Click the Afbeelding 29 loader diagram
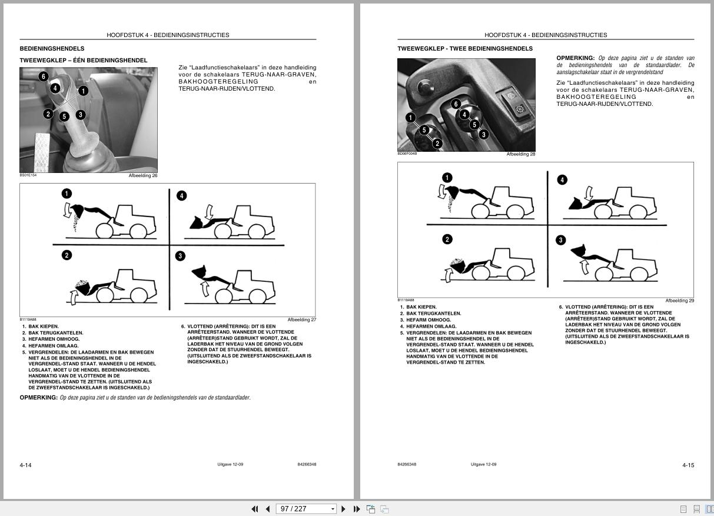Viewport: 714px width, 516px height. point(546,230)
